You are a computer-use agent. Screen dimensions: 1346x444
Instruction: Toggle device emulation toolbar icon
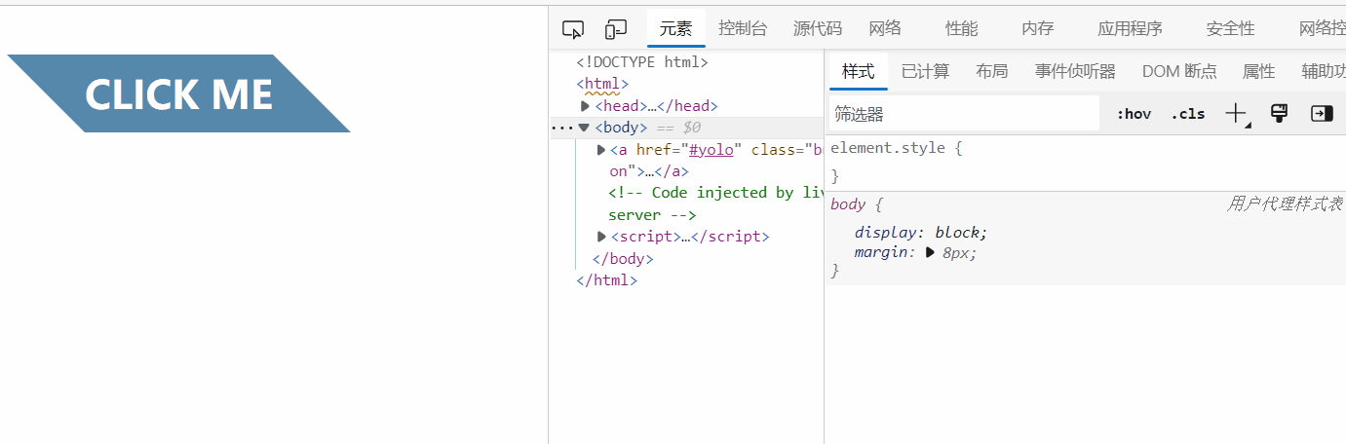[x=616, y=29]
